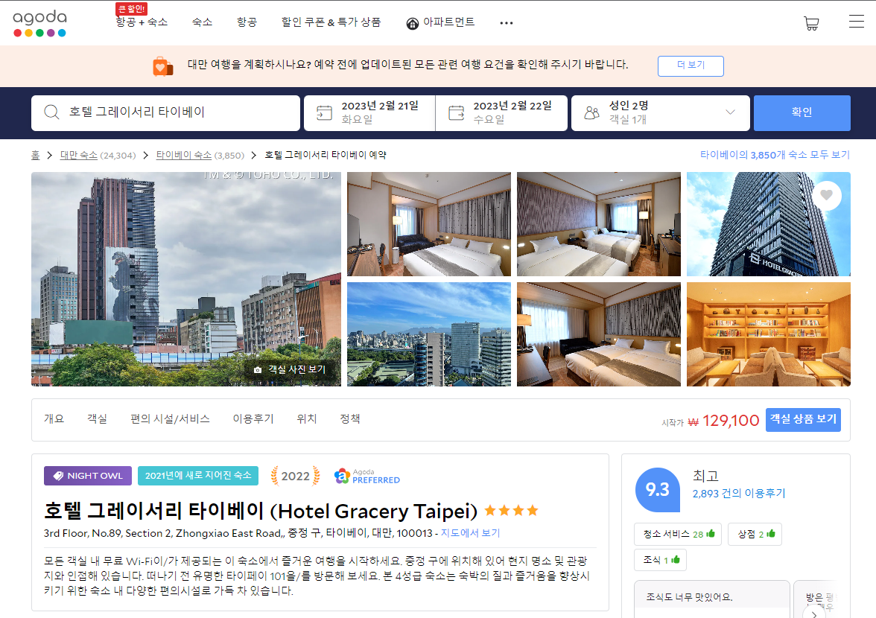
Task: Open the large Godzilla building photo
Action: (186, 279)
